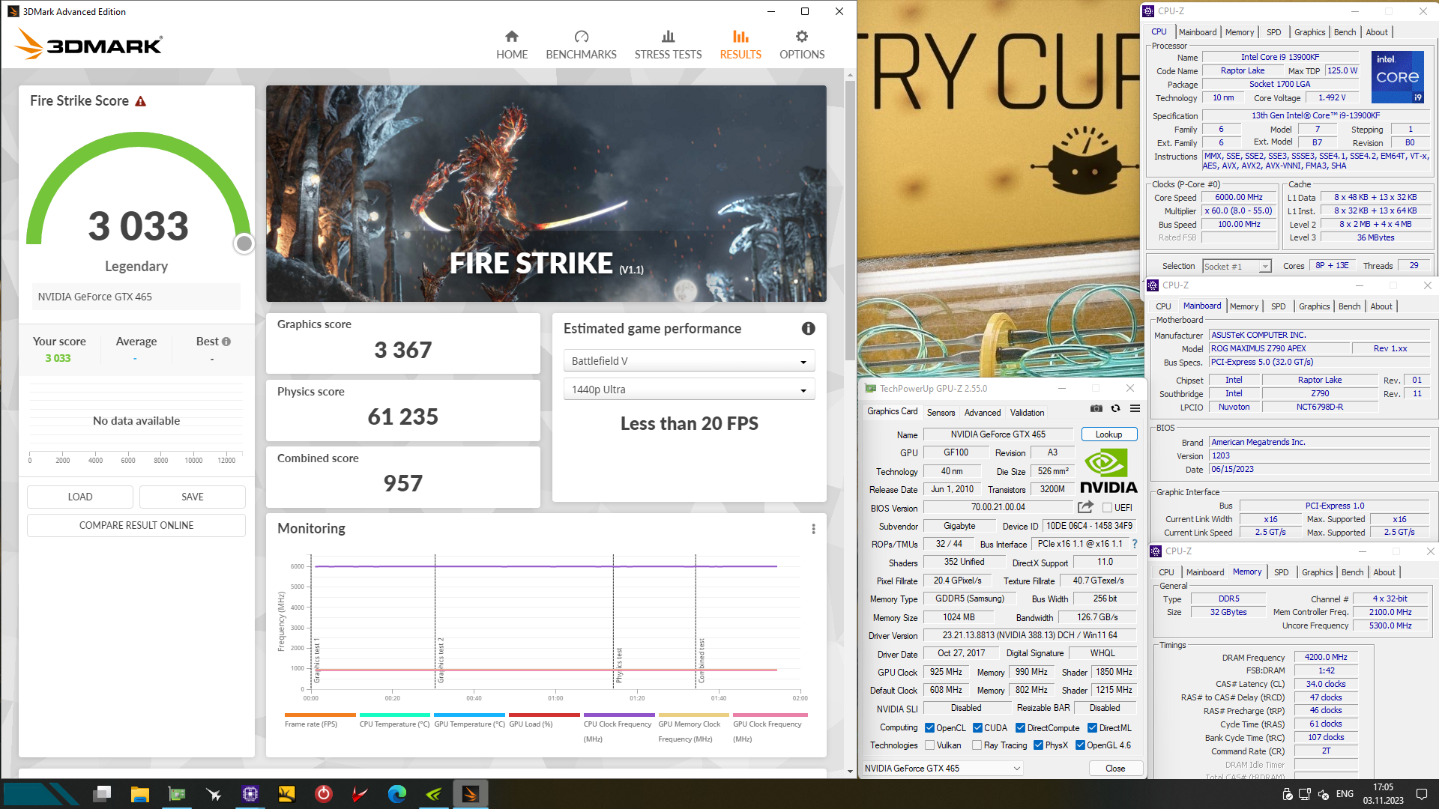
Task: Open the Monitoring panel three-dot menu
Action: tap(813, 529)
